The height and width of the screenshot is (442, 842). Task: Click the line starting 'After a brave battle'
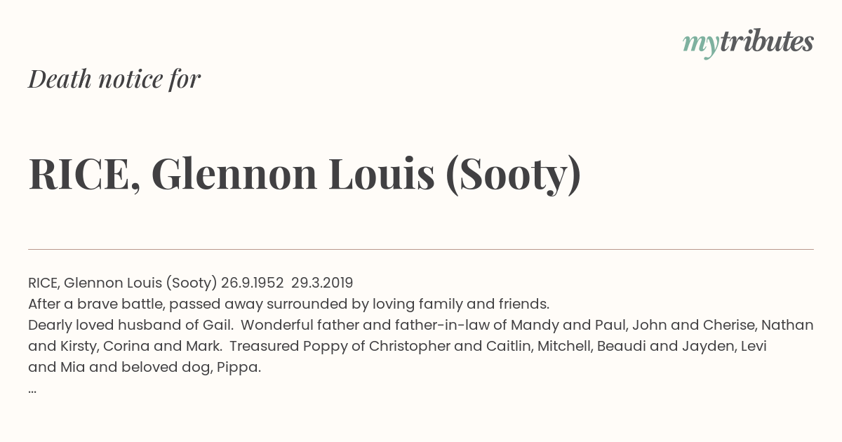(288, 304)
